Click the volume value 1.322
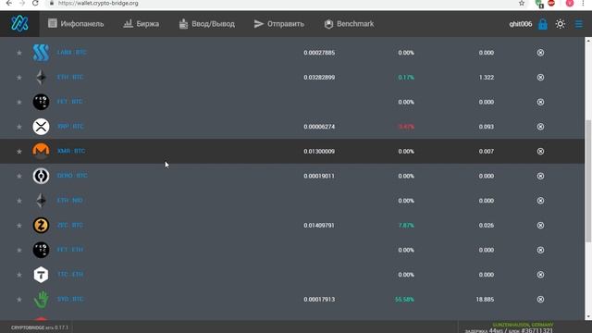592x333 pixels. tap(487, 78)
